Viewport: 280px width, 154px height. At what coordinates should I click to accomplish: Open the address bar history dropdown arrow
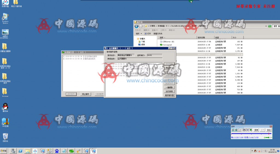coord(266,26)
